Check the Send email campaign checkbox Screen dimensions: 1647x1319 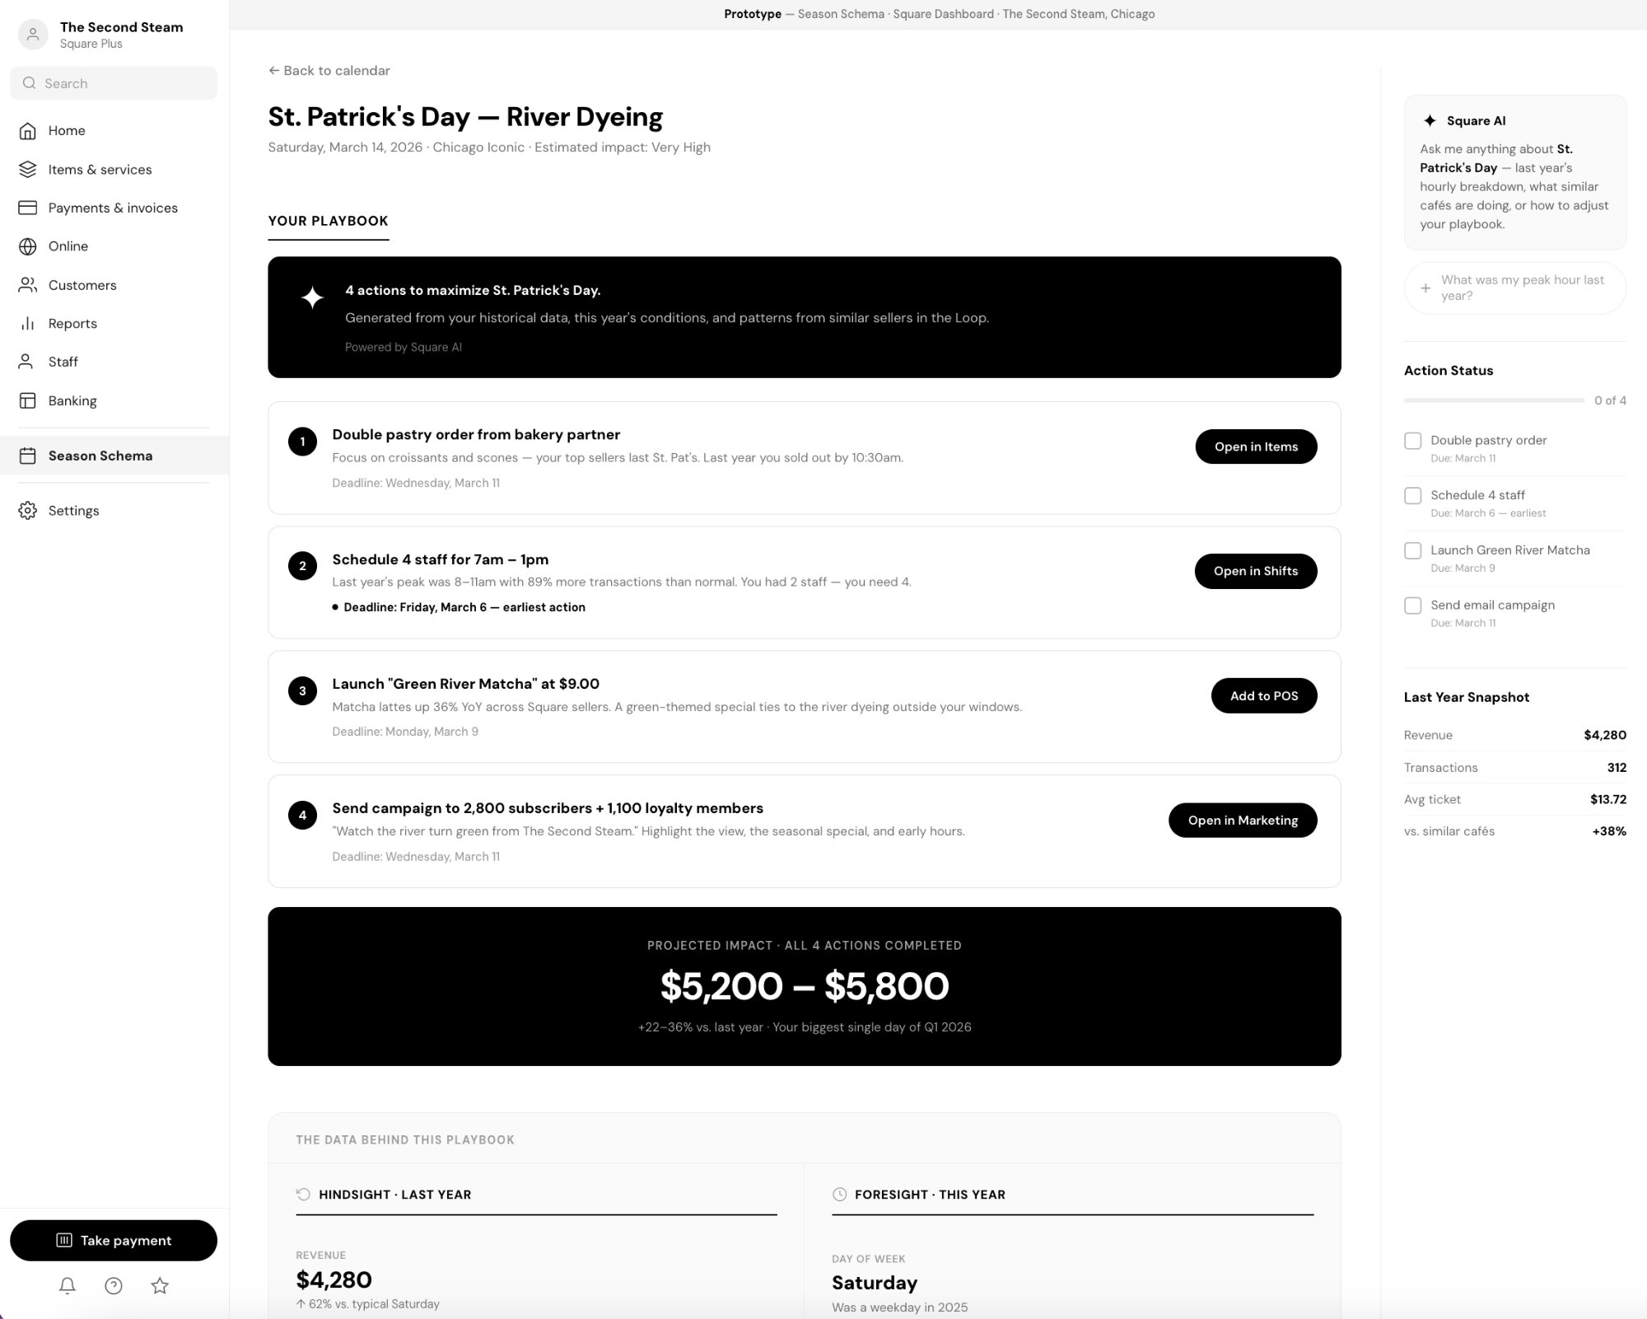pos(1413,606)
